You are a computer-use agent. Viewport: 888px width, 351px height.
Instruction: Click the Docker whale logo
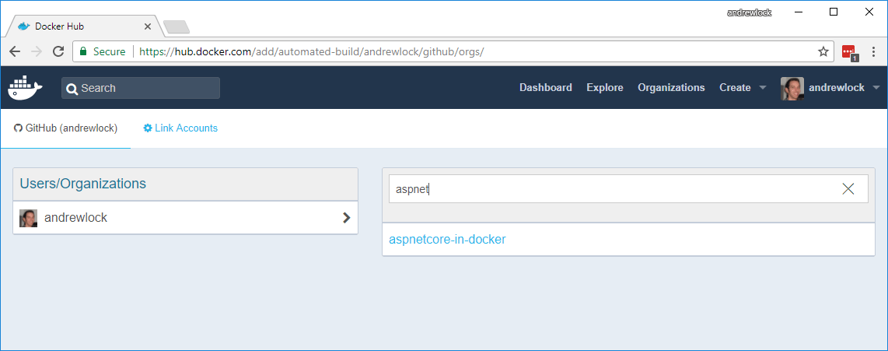(25, 87)
